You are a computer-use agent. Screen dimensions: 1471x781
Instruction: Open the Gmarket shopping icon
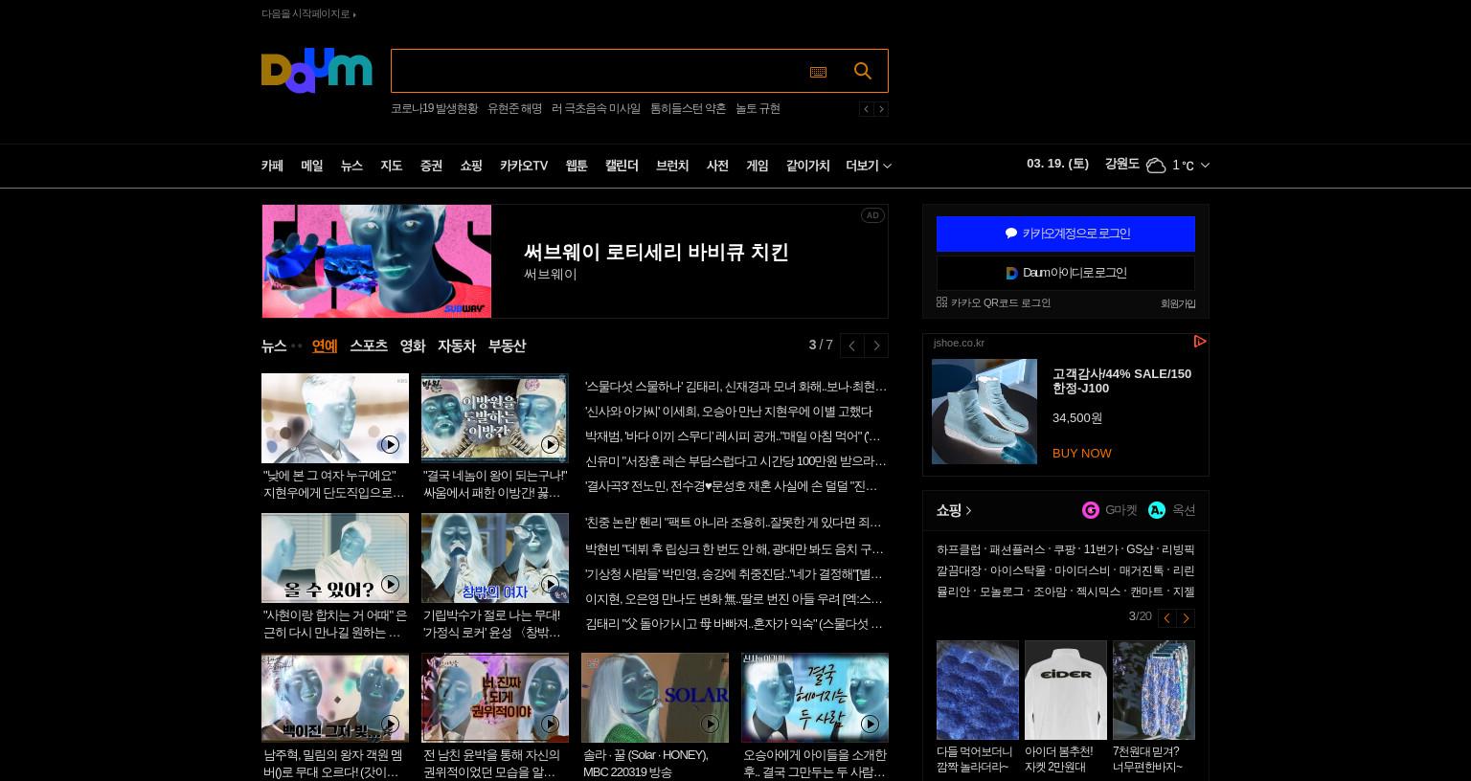coord(1091,510)
